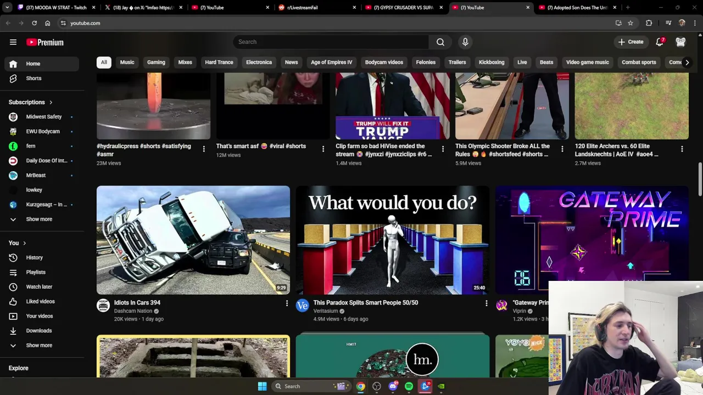The height and width of the screenshot is (395, 703).
Task: Expand the You section arrow
Action: click(24, 243)
